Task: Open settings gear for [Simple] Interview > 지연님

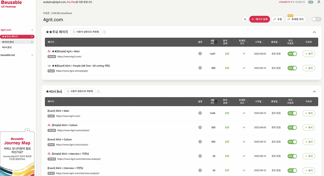Action: tap(200, 156)
